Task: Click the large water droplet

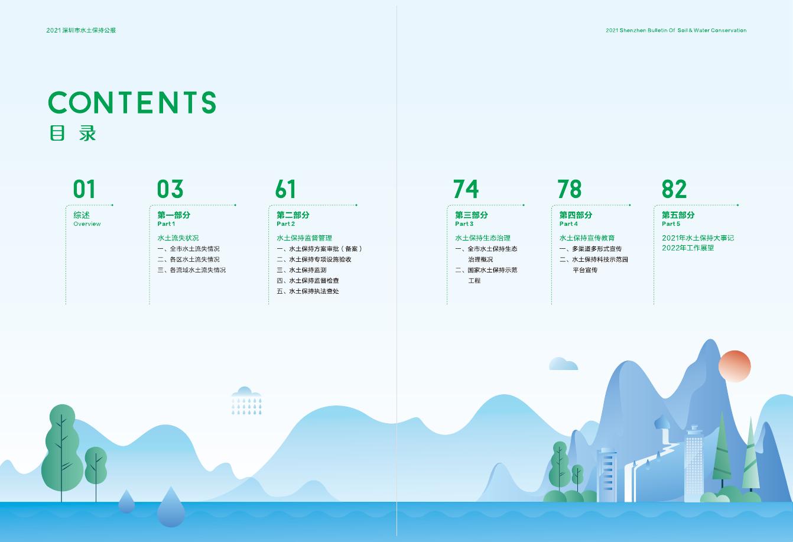Action: click(x=171, y=508)
